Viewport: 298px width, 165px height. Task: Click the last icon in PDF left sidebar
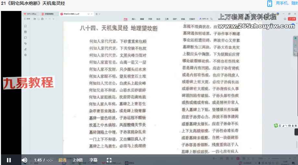tap(26, 55)
